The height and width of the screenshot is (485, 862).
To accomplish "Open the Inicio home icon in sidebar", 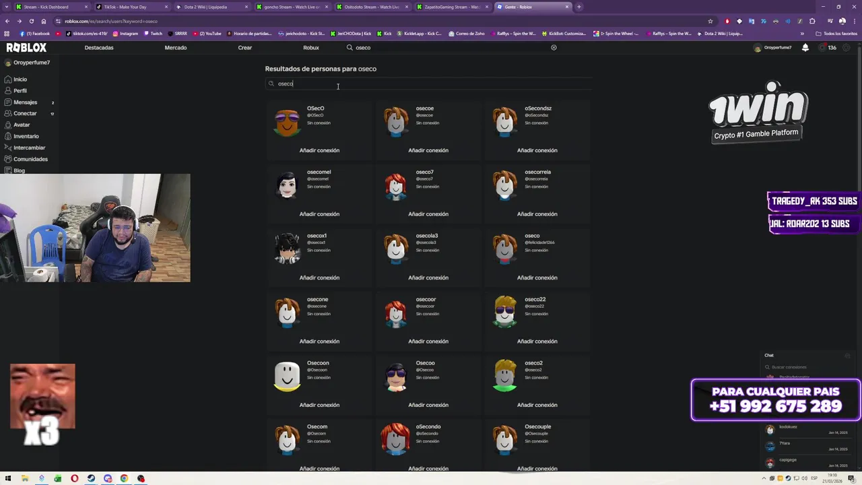I will pos(8,79).
